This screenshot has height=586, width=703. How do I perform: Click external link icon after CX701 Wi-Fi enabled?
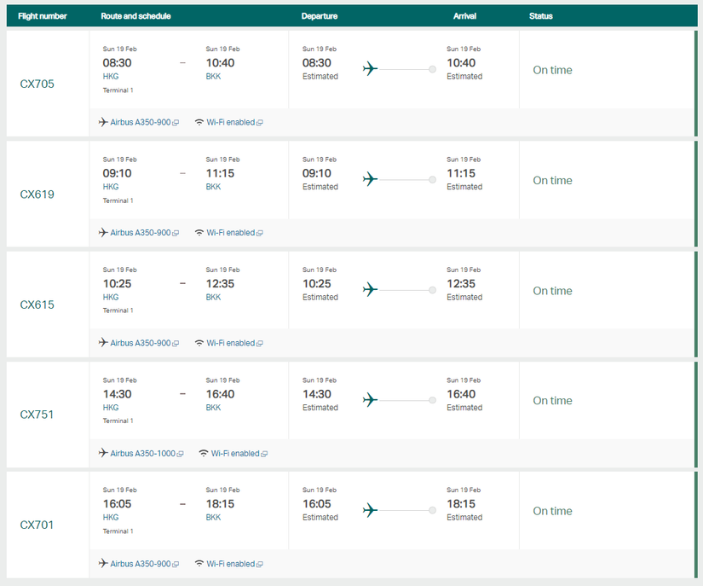pyautogui.click(x=260, y=564)
